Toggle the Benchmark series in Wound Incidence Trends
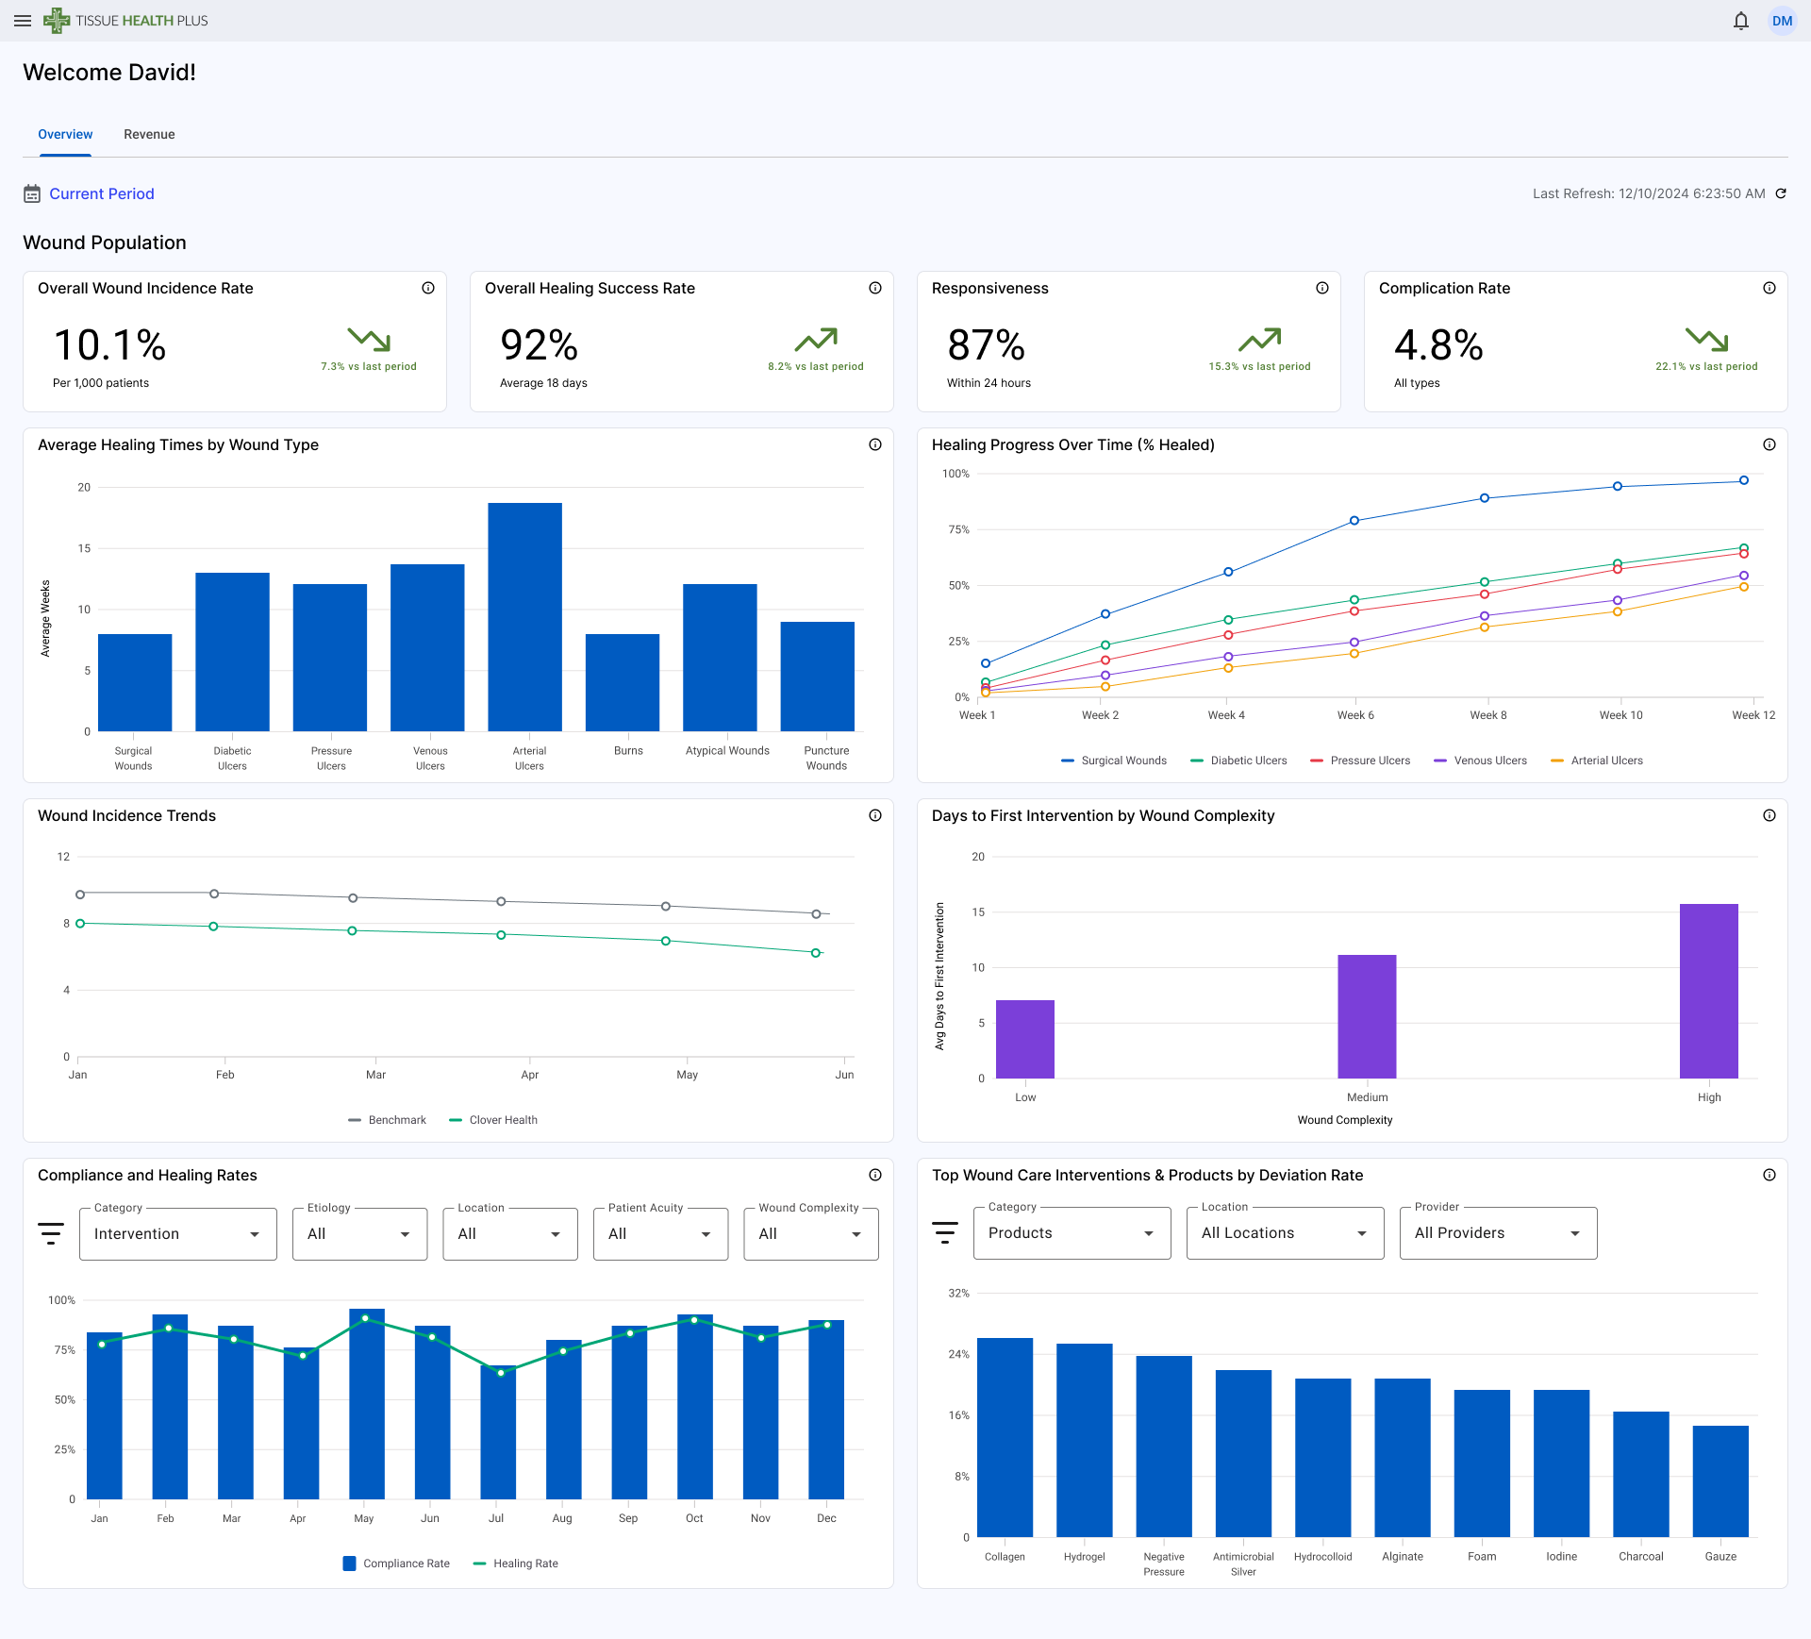This screenshot has width=1811, height=1639. (387, 1120)
